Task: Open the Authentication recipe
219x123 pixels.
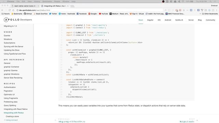Action: (10, 87)
